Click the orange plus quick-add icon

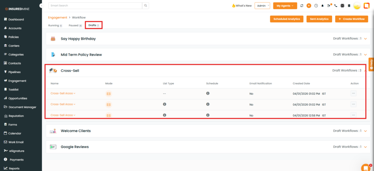pyautogui.click(x=309, y=6)
